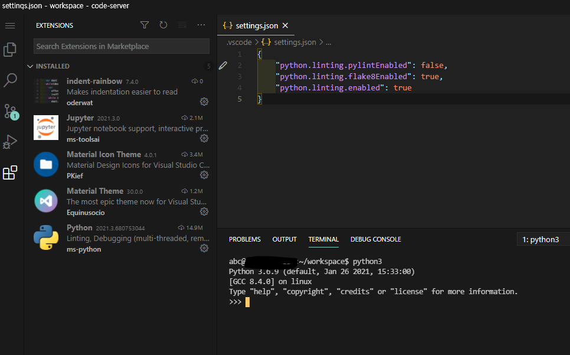Click the filter extensions funnel icon
Viewport: 570px width, 355px height.
[x=145, y=25]
